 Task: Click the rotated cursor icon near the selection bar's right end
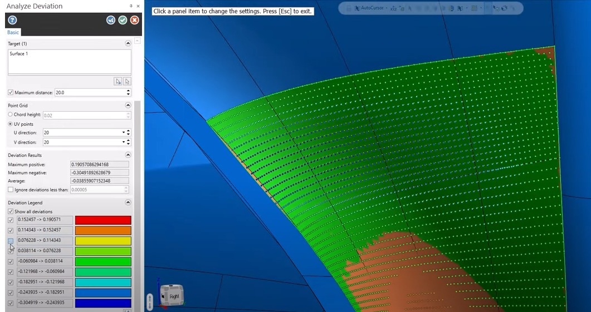tap(505, 8)
